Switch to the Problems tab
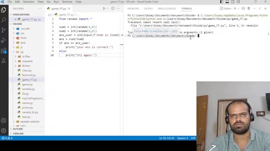Image resolution: width=270 pixels, height=151 pixels. [133, 8]
